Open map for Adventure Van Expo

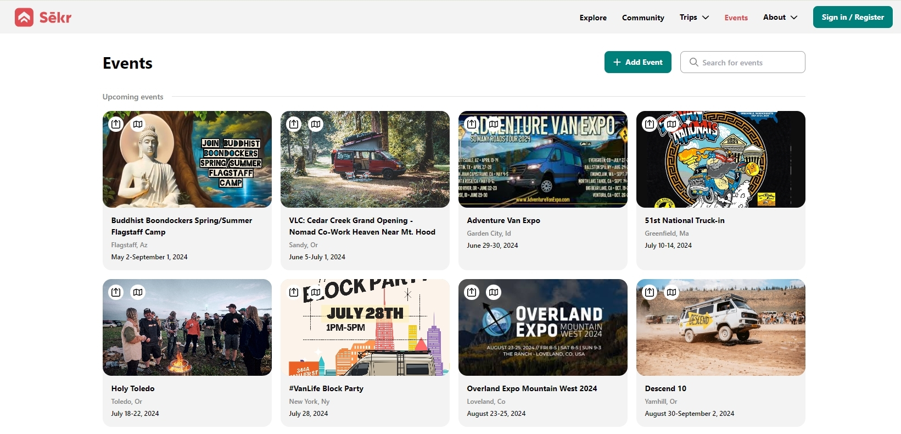pyautogui.click(x=494, y=124)
